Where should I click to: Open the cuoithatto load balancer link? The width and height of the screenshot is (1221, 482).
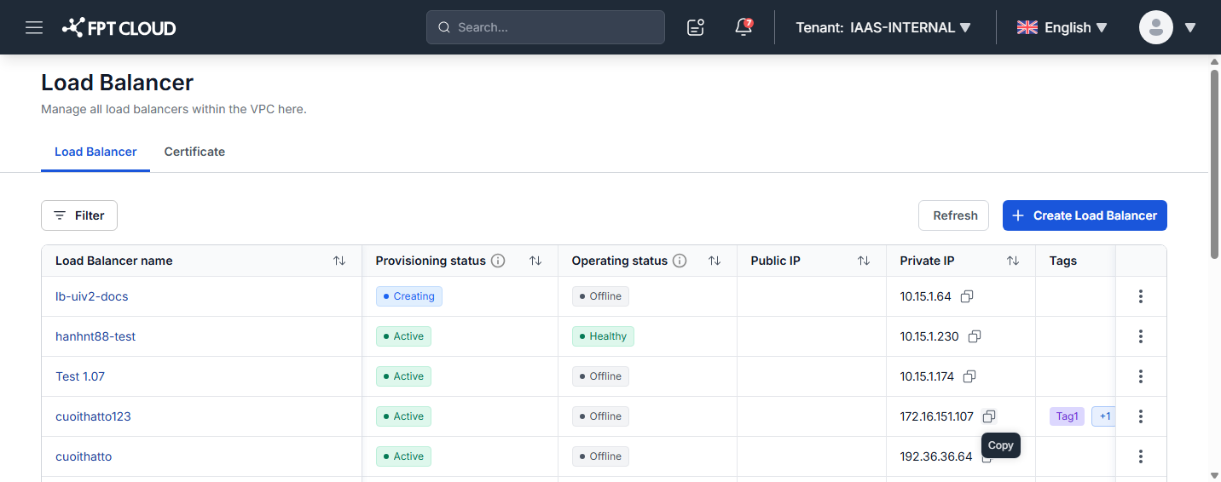click(x=84, y=456)
